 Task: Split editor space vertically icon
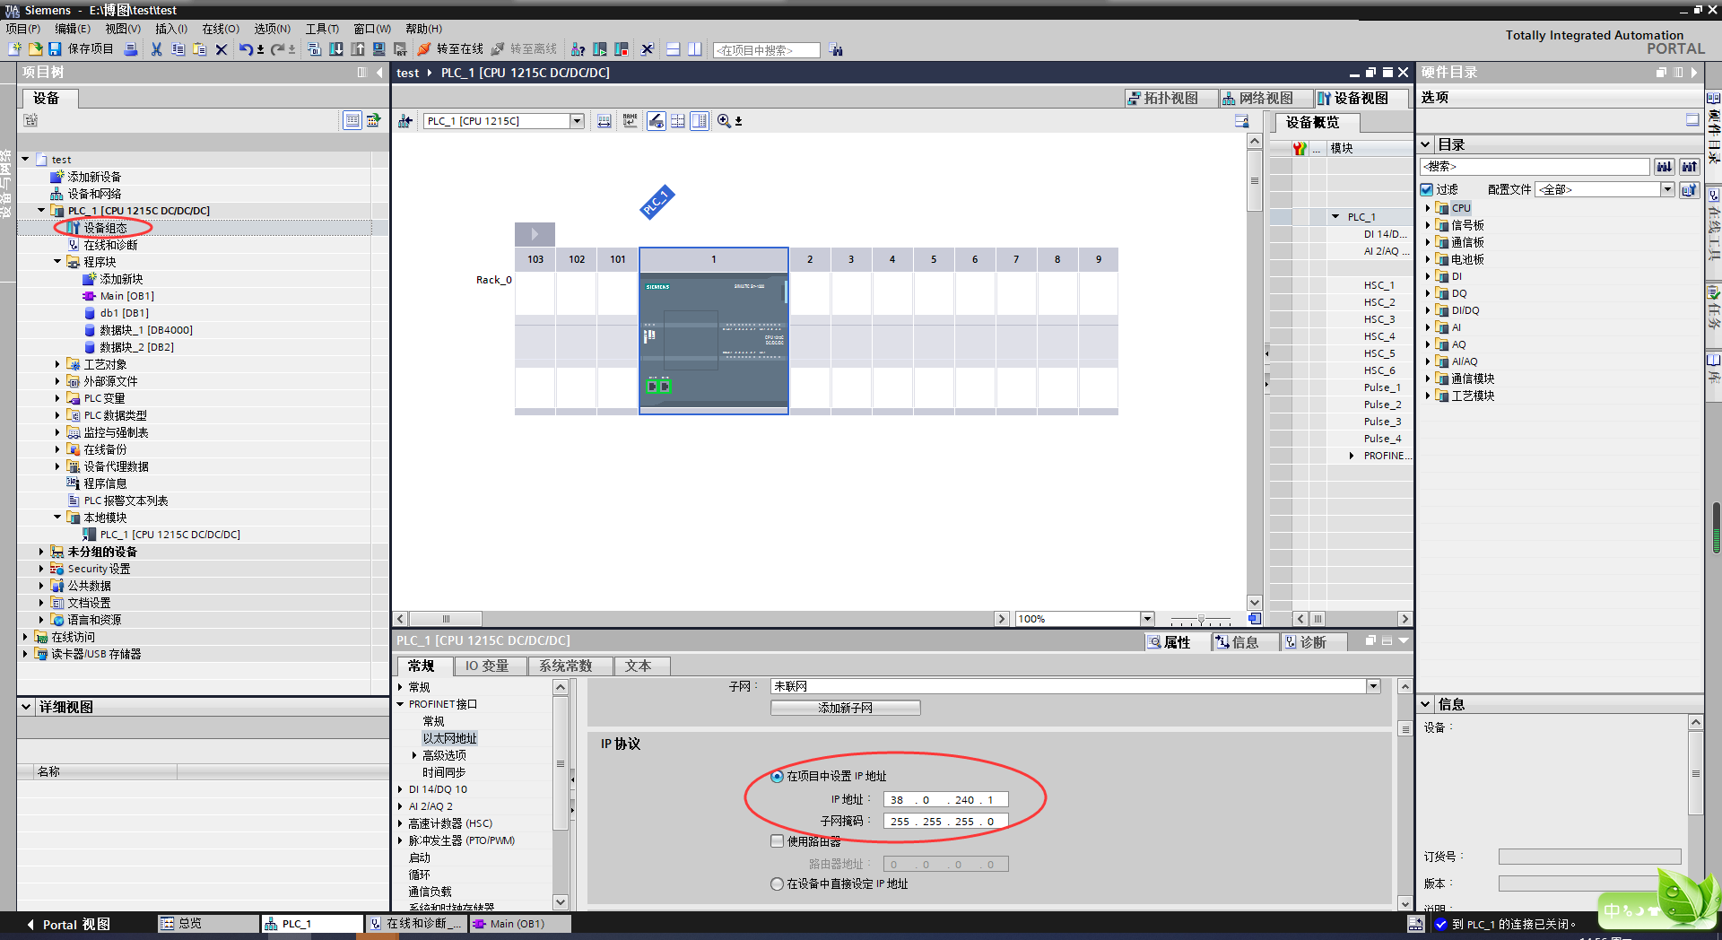[694, 49]
